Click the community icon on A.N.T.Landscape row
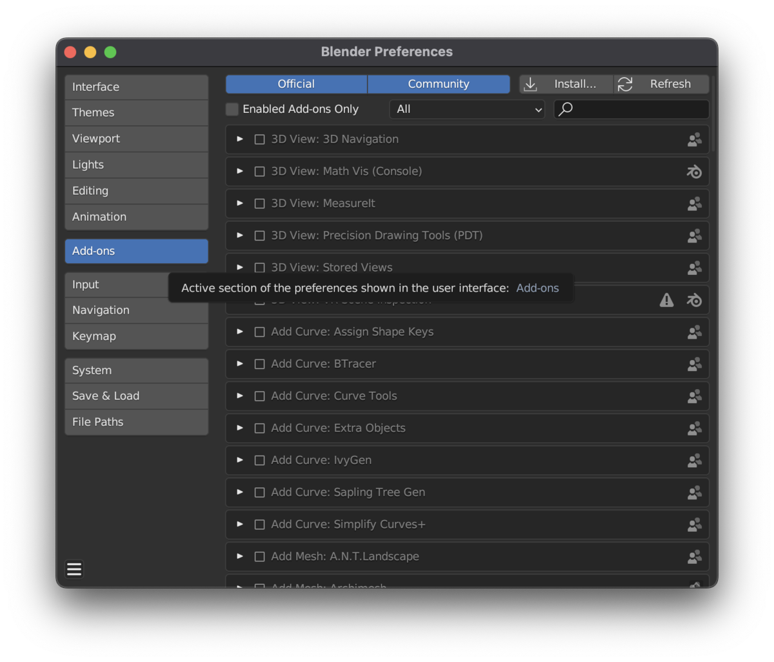Image resolution: width=774 pixels, height=662 pixels. [x=694, y=557]
